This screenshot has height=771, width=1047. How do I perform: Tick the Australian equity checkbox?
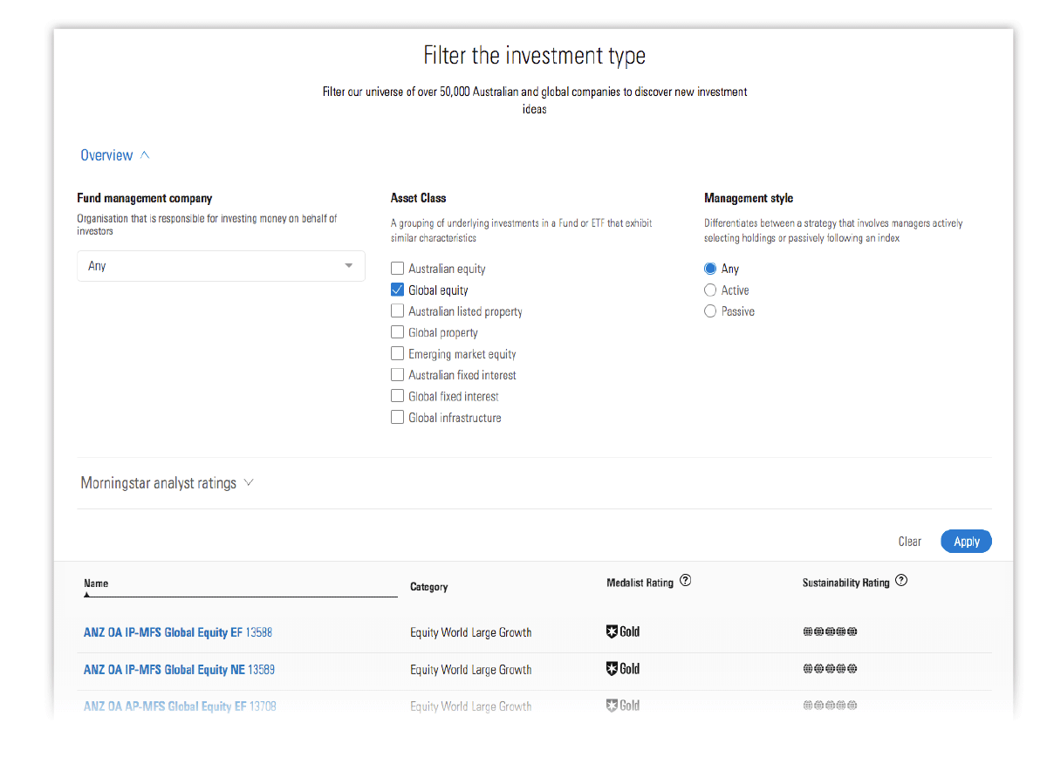398,269
